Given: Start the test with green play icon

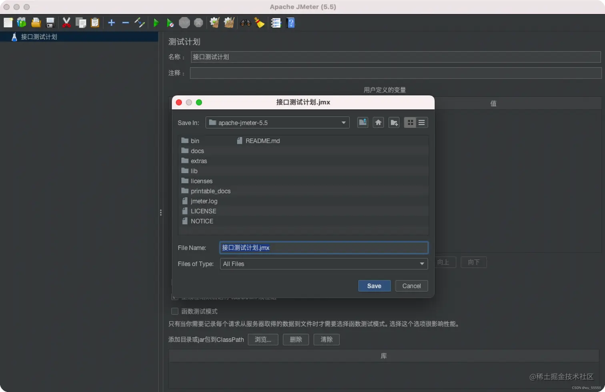Looking at the screenshot, I should pos(156,23).
